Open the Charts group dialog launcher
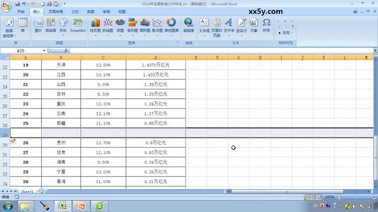Viewport: 378px width, 212px height. (178, 42)
